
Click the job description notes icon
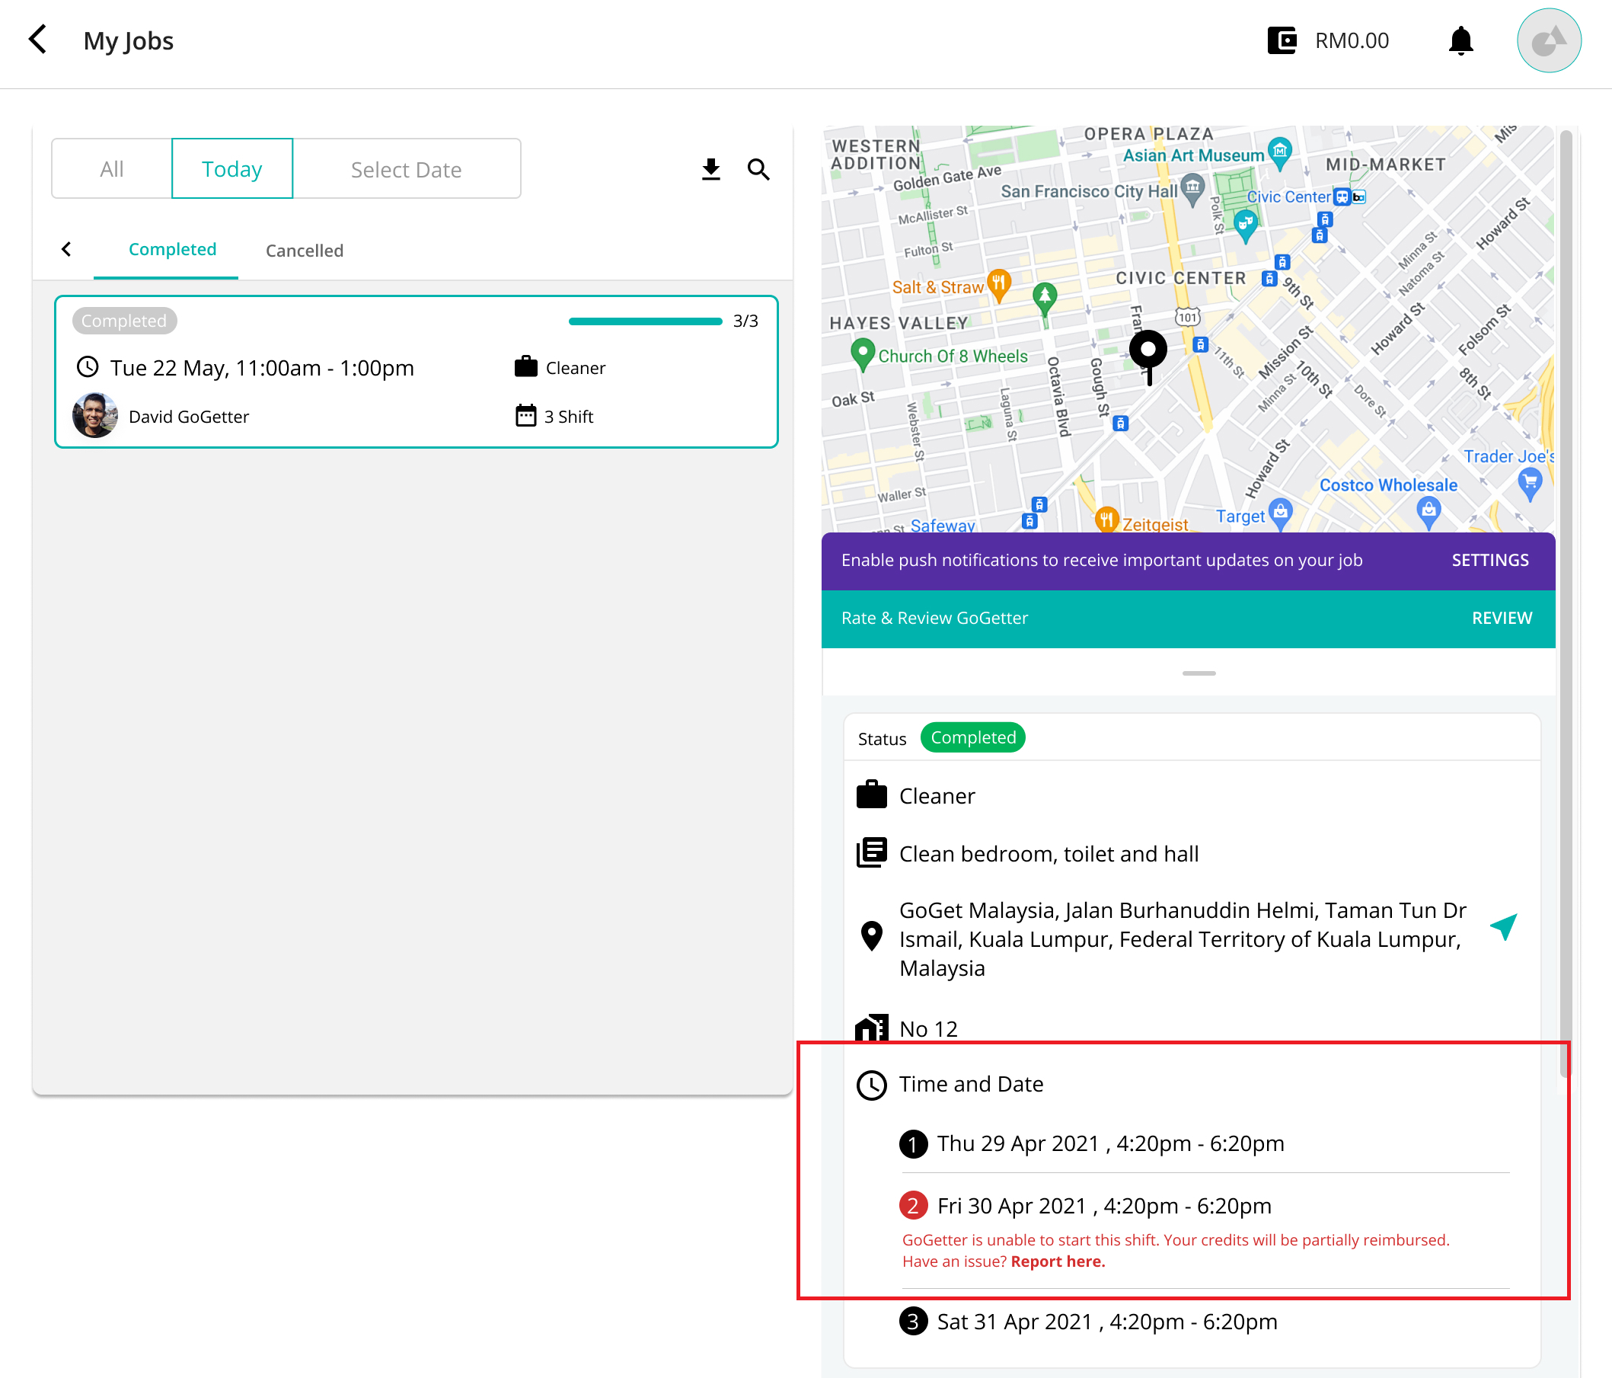click(x=871, y=853)
